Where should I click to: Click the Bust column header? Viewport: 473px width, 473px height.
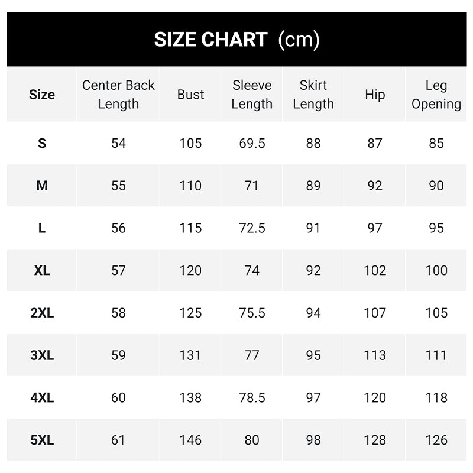(x=190, y=95)
